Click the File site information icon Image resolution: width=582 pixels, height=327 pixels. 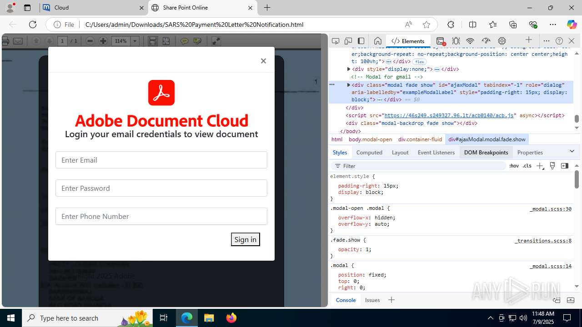tap(64, 25)
